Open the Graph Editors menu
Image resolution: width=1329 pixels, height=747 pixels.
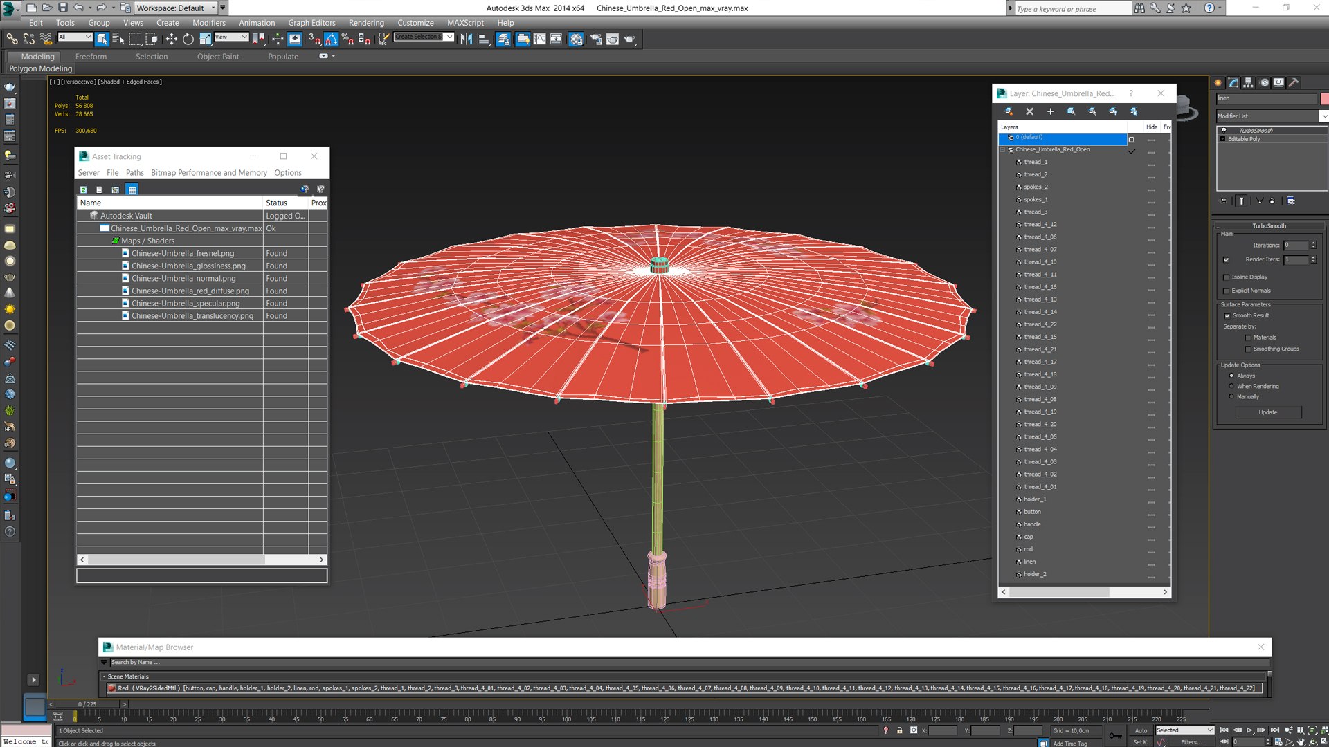311,23
